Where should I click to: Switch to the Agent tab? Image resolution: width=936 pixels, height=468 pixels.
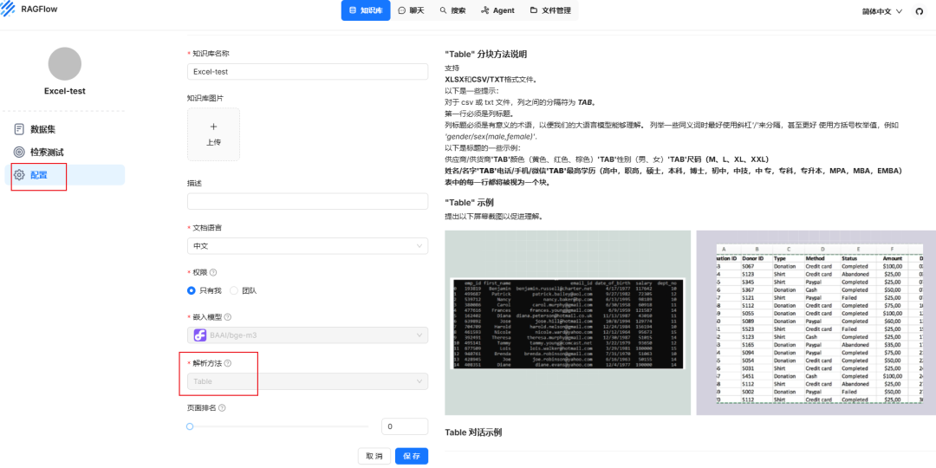(x=497, y=10)
